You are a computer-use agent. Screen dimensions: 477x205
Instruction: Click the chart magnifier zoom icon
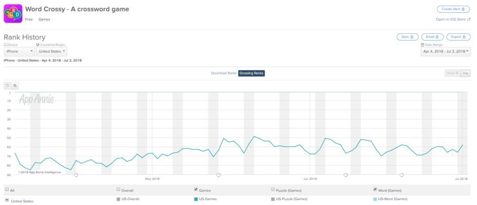(15, 86)
